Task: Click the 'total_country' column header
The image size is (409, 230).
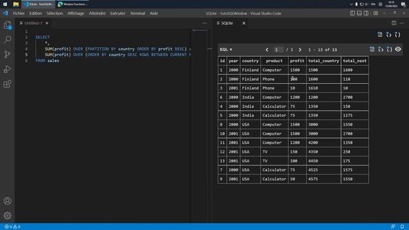Action: 323,61
